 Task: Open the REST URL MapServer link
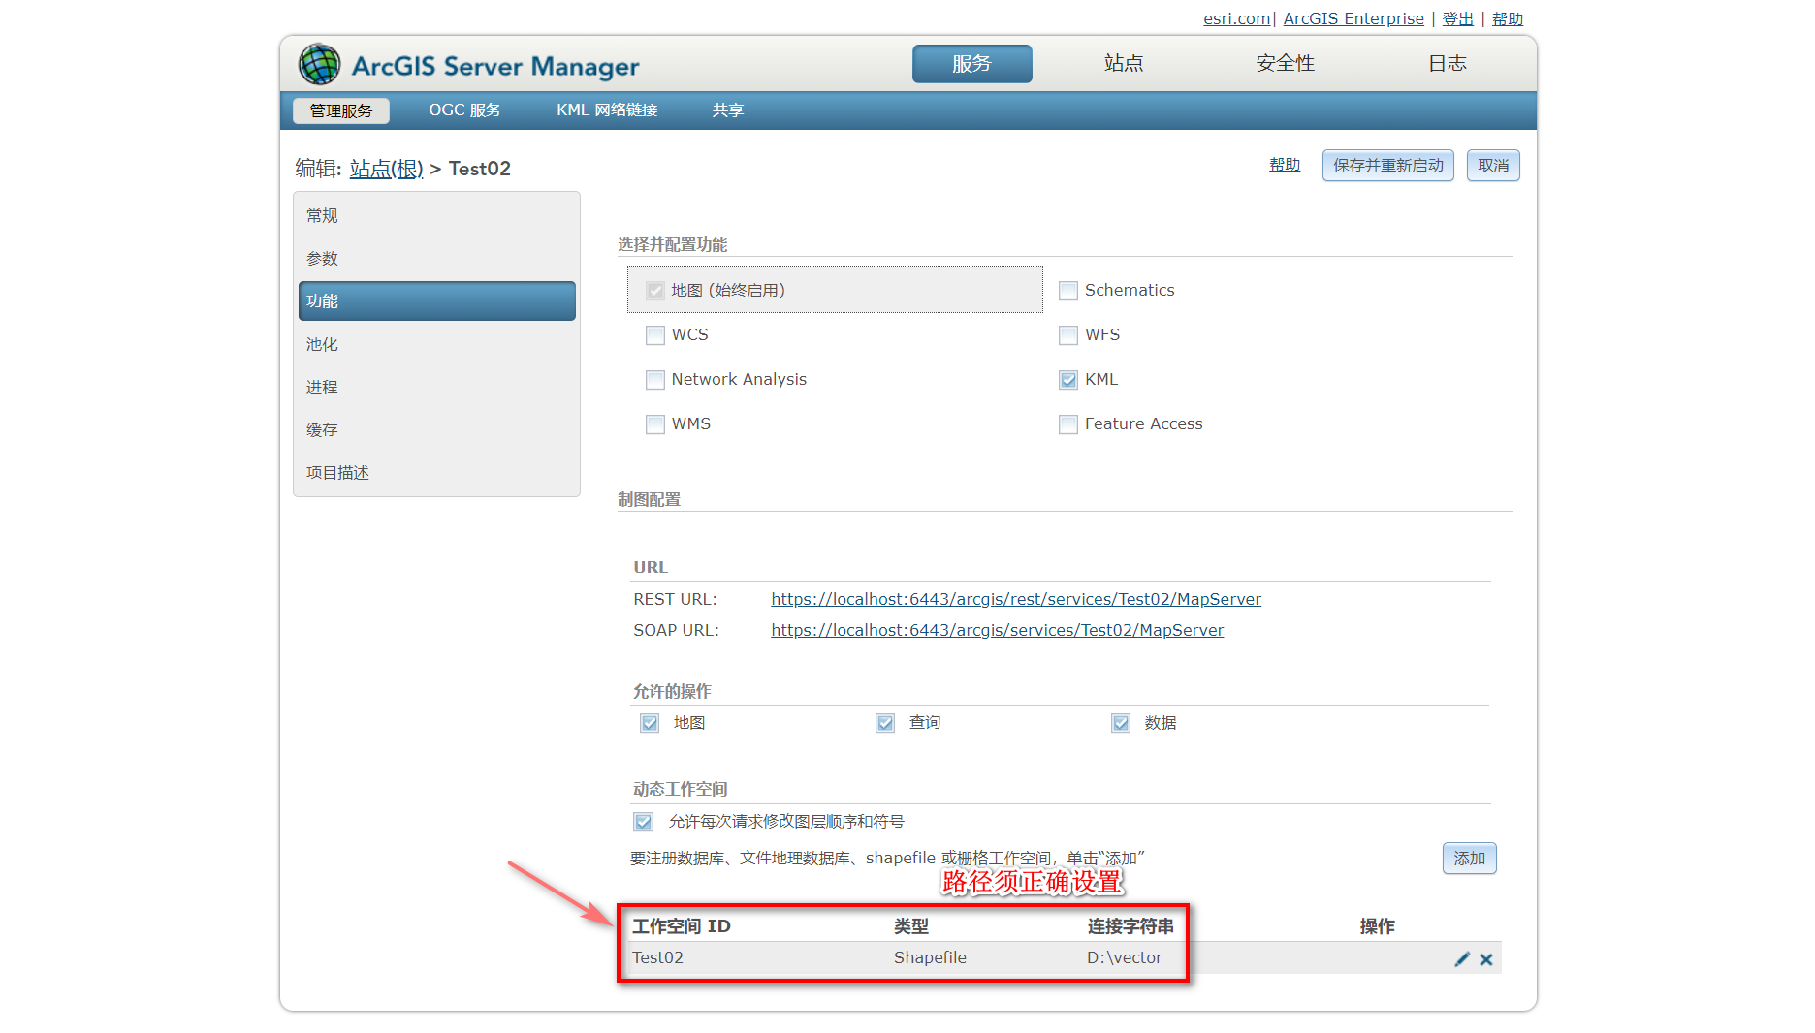[x=1016, y=599]
